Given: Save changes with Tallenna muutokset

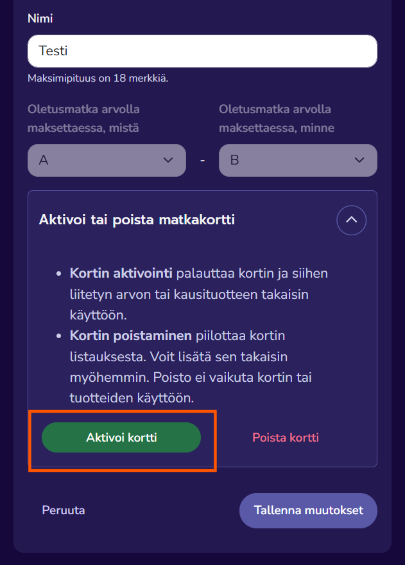Looking at the screenshot, I should point(308,510).
